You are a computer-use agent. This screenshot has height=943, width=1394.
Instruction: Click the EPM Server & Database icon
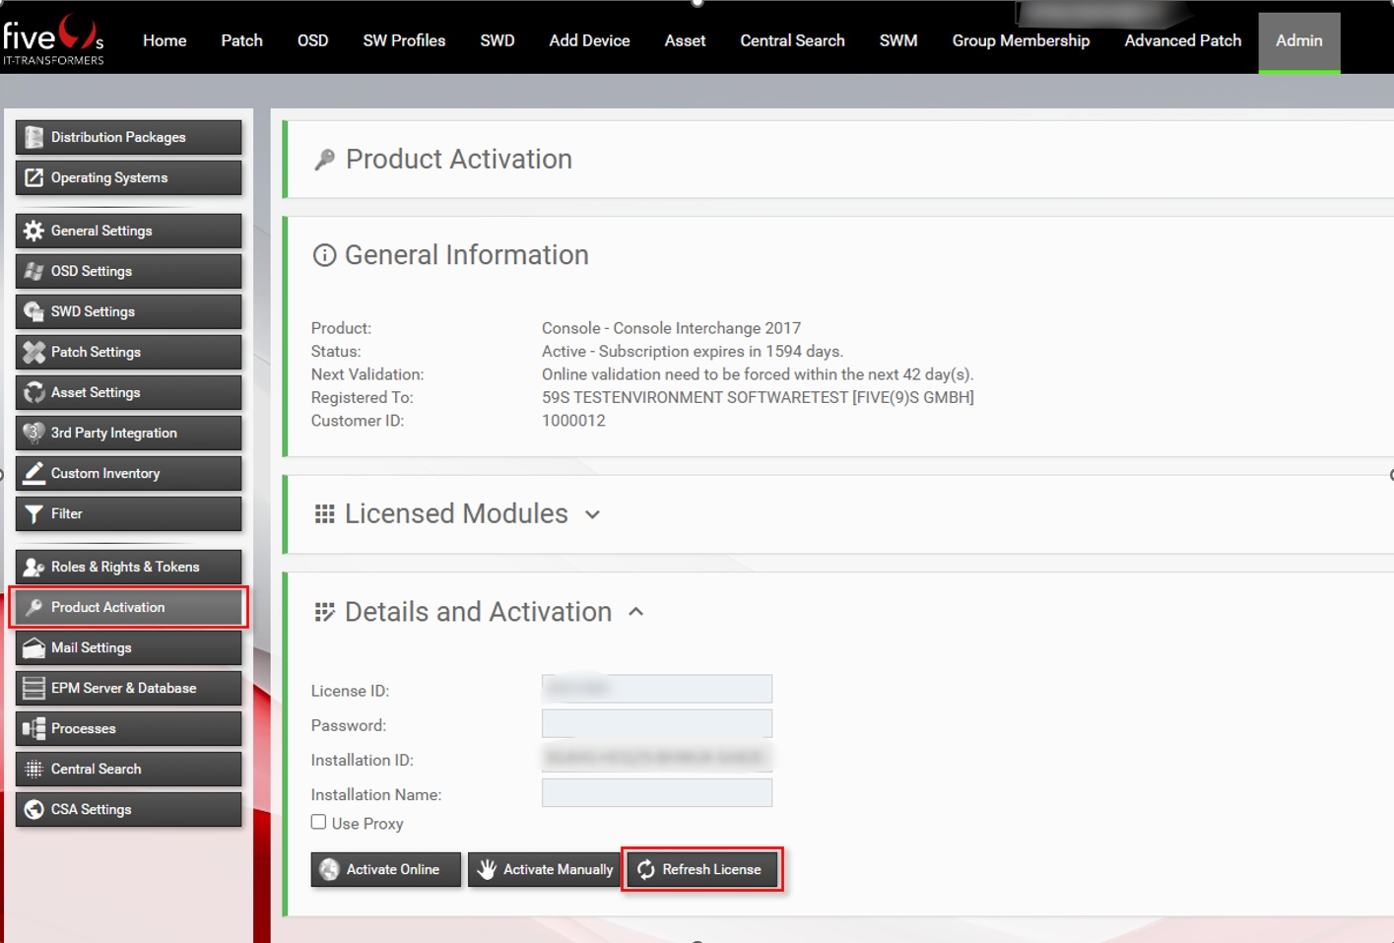pyautogui.click(x=33, y=688)
